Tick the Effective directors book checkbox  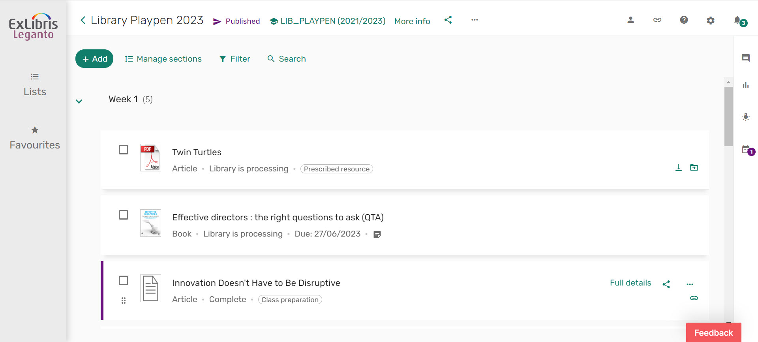coord(124,215)
